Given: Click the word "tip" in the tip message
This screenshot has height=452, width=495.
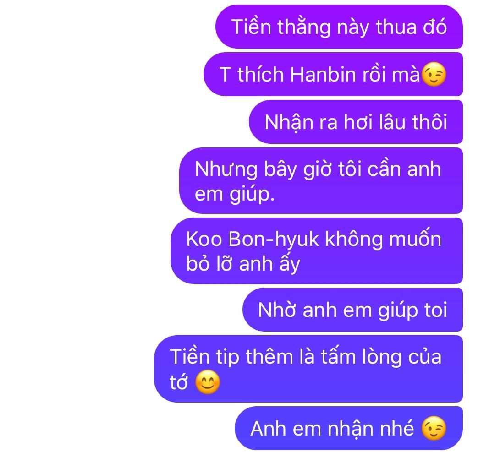Looking at the screenshot, I should click(227, 358).
